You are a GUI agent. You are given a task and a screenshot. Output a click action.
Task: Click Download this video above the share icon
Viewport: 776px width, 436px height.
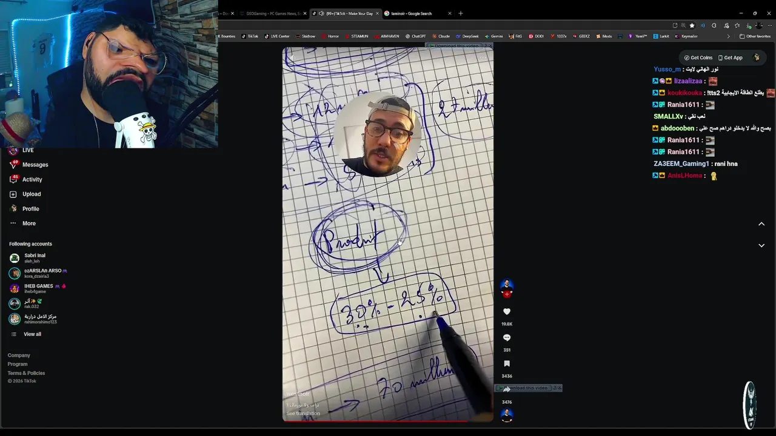[525, 388]
